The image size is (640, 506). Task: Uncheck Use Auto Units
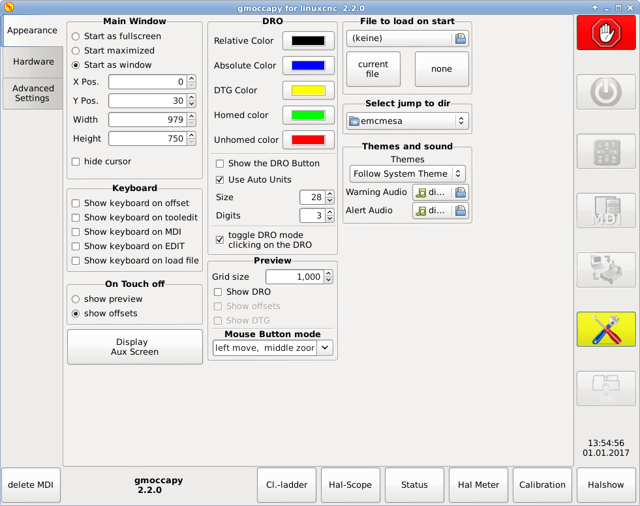[220, 180]
